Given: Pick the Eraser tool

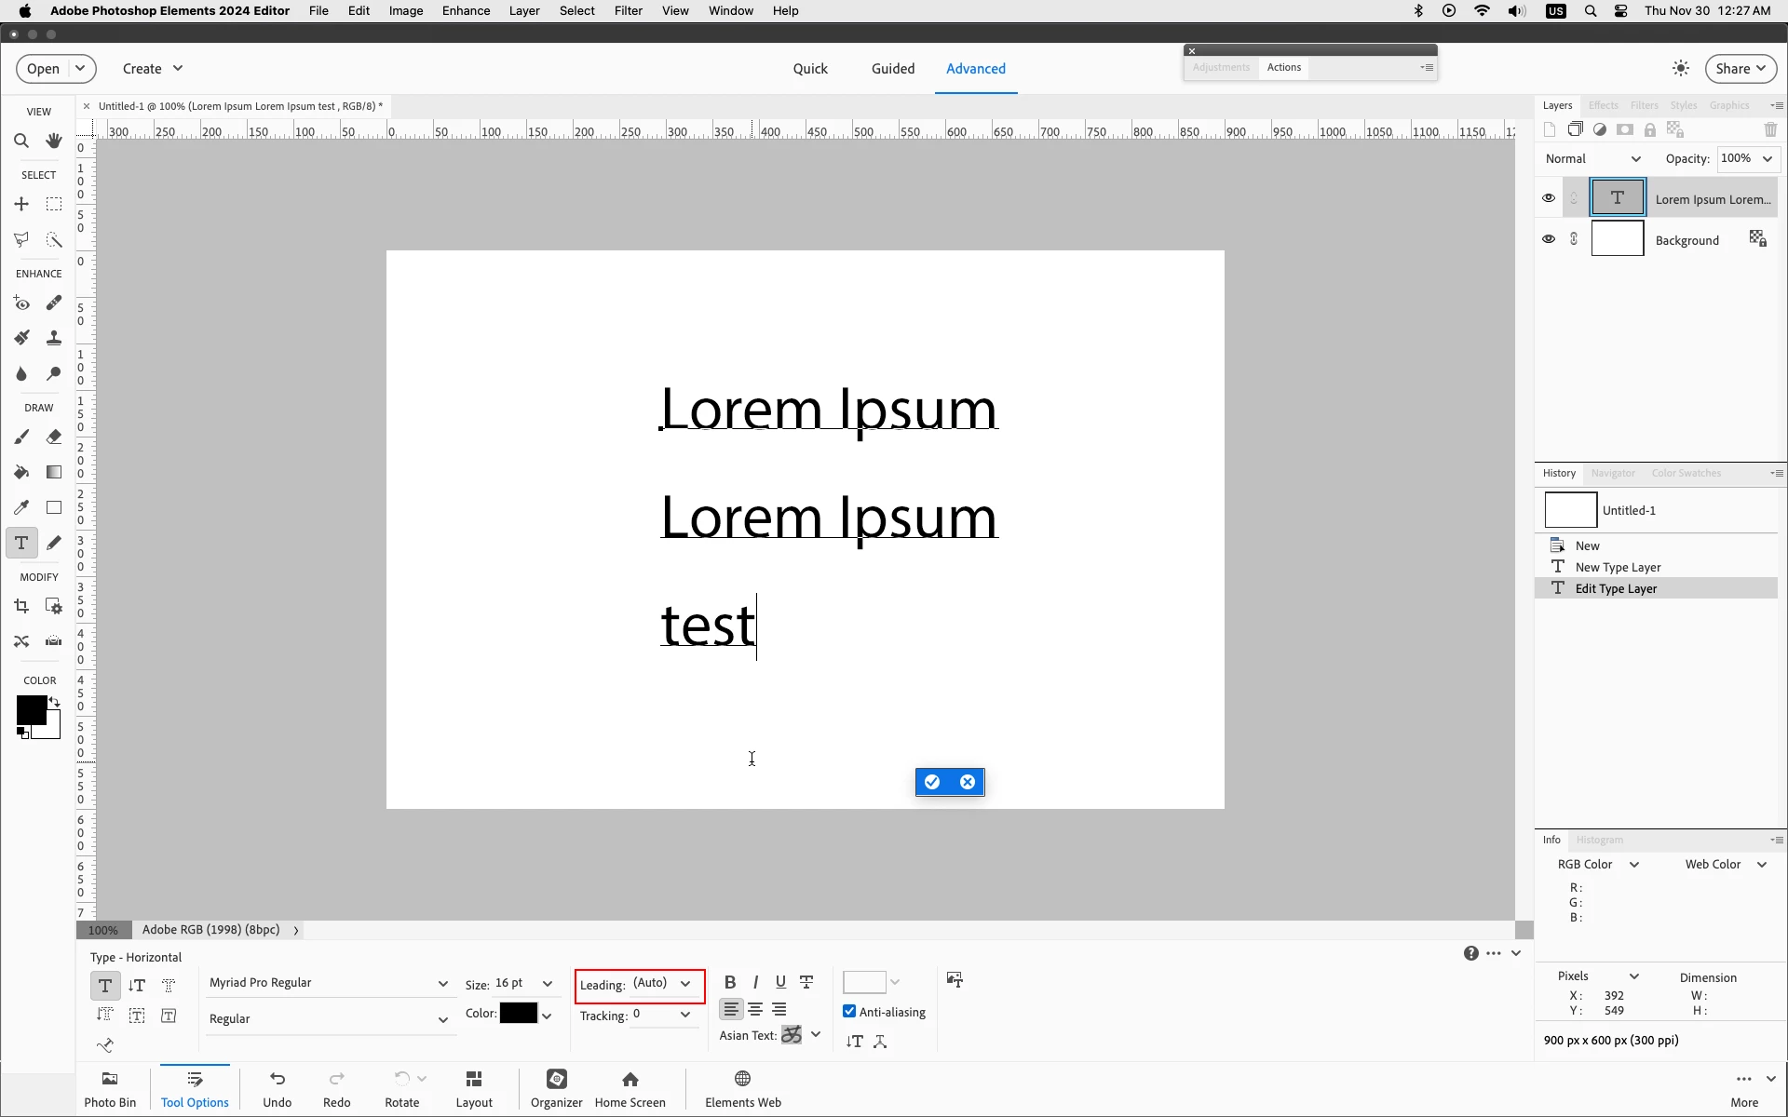Looking at the screenshot, I should coord(54,437).
